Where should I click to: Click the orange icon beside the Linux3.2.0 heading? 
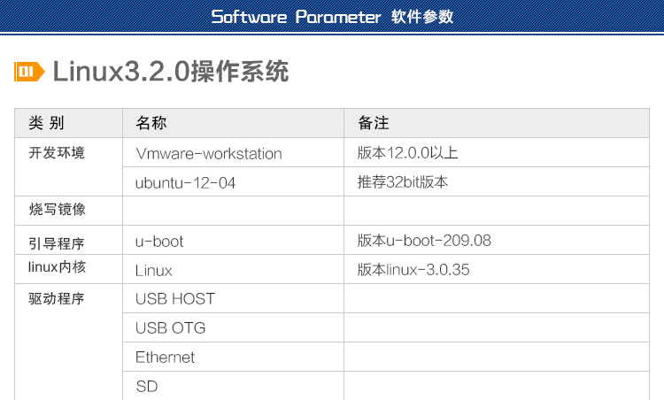pos(29,72)
